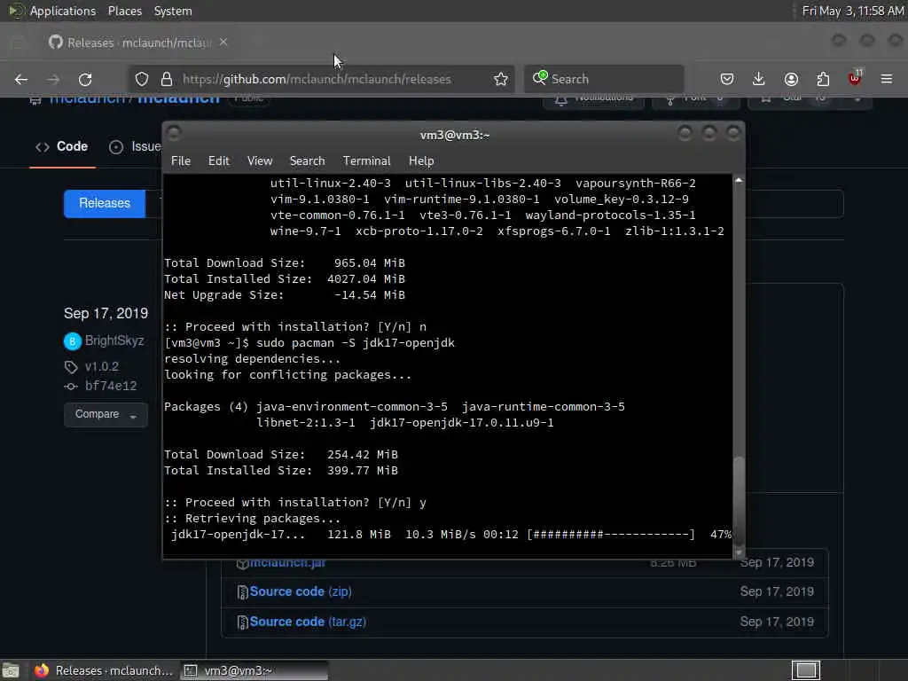
Task: Click Source code (zip) file icon
Action: coord(242,591)
